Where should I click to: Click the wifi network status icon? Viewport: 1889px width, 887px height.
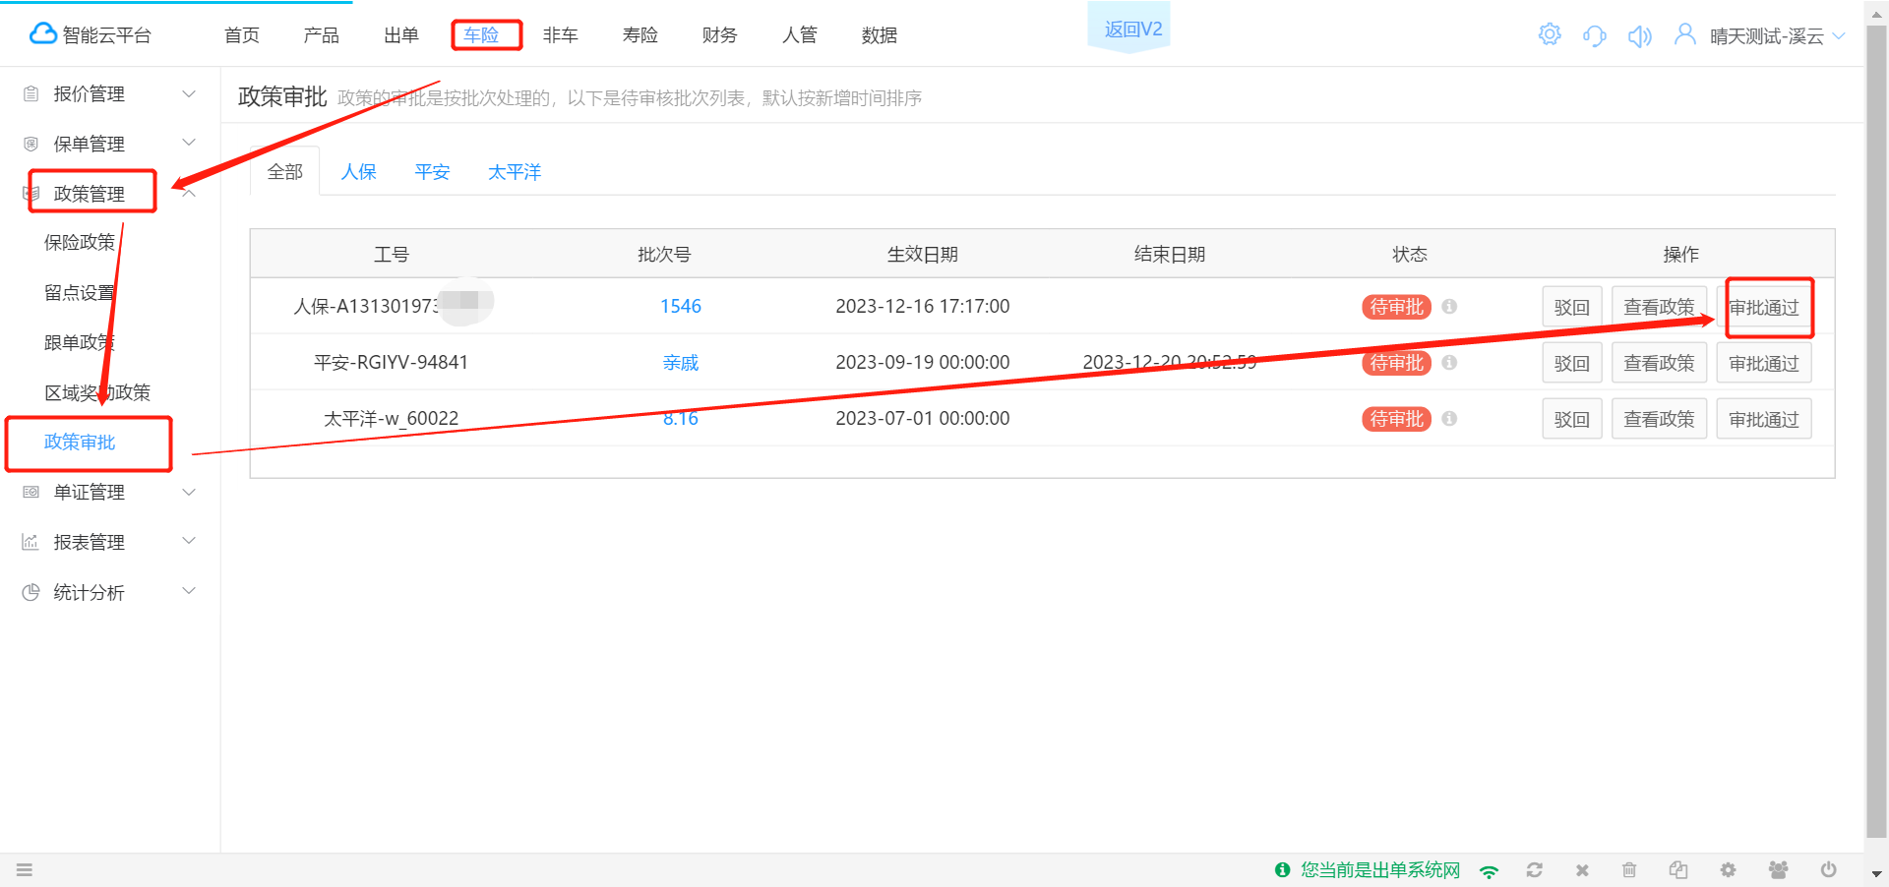pyautogui.click(x=1490, y=870)
